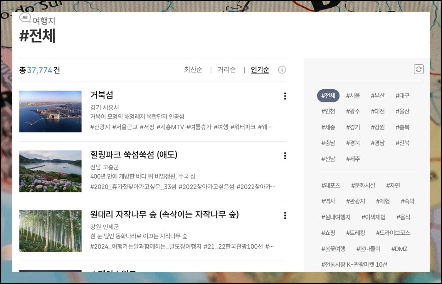Select the #부산 region tag
Image resolution: width=442 pixels, height=284 pixels.
tap(378, 96)
